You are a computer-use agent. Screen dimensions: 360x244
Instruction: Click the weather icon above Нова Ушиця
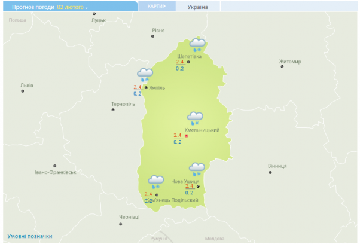click(x=197, y=170)
